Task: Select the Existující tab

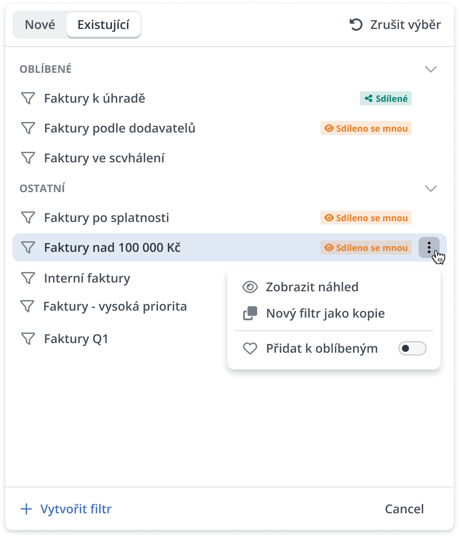Action: point(104,25)
